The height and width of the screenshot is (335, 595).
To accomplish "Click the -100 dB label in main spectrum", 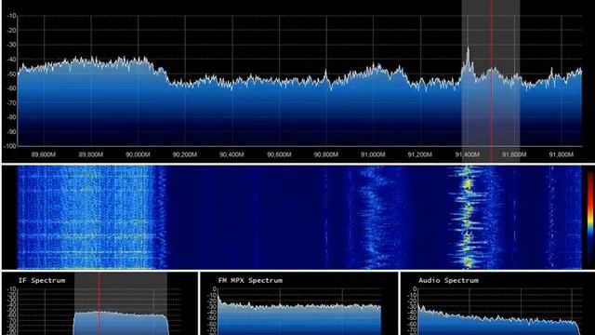I will point(10,146).
